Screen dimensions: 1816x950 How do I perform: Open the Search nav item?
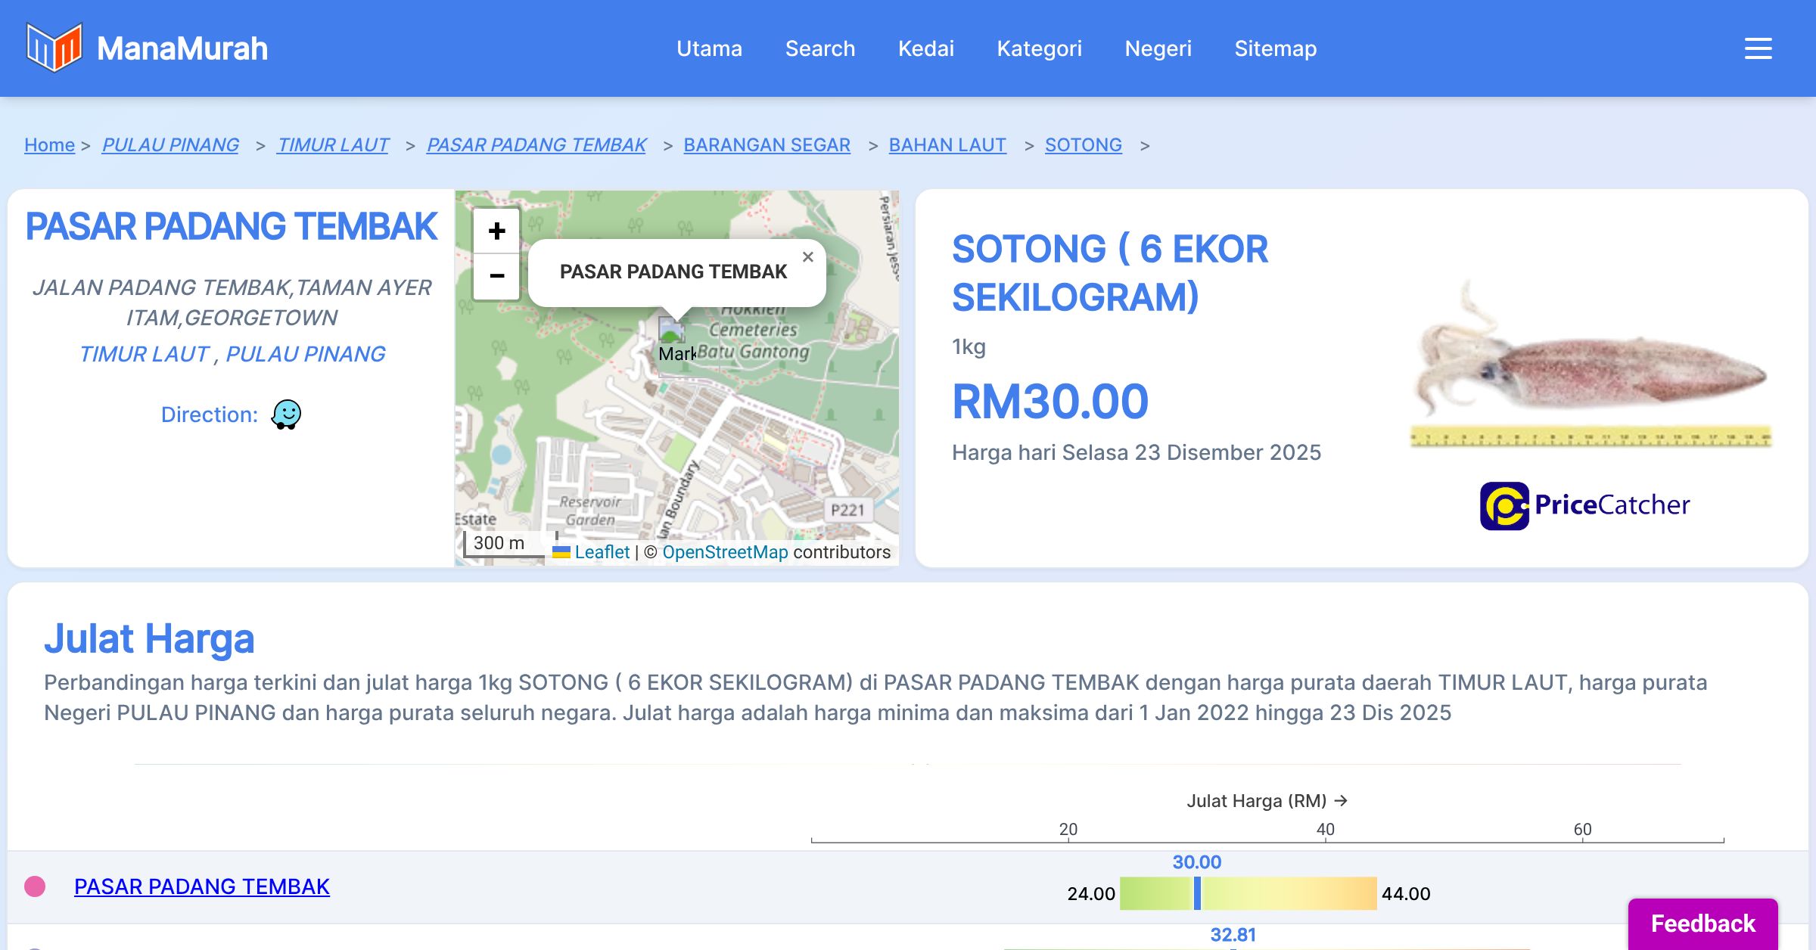(819, 48)
